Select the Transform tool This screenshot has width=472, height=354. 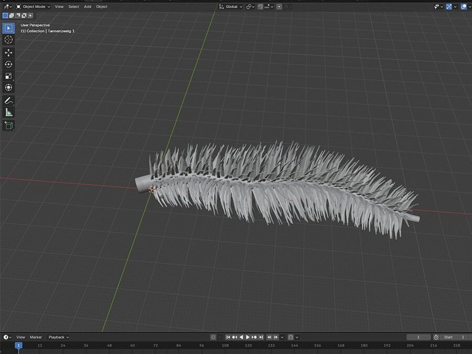coord(9,87)
